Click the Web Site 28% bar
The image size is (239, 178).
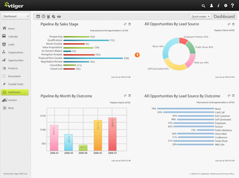195,144
